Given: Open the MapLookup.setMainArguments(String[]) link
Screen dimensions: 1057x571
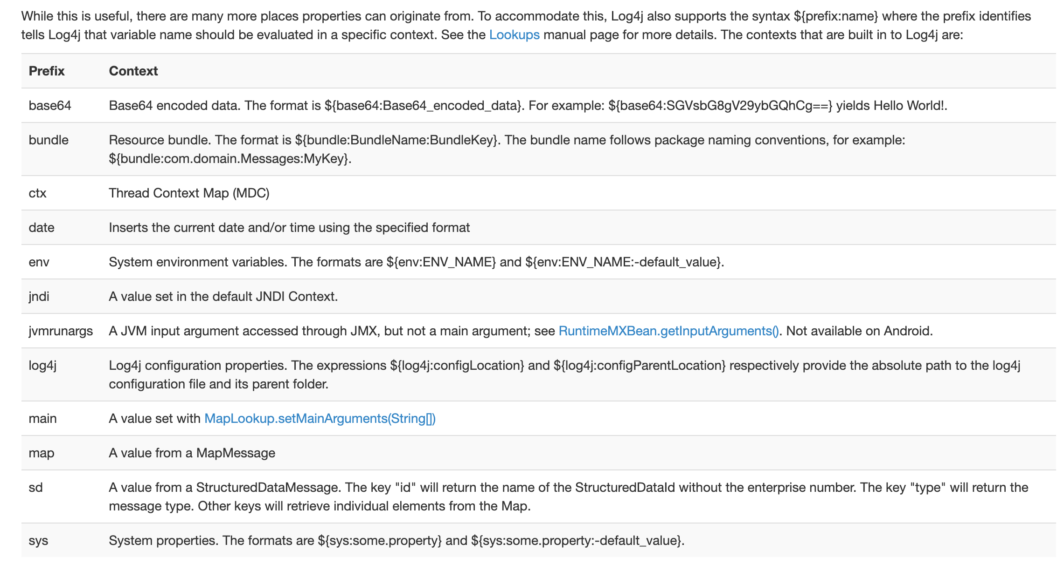Looking at the screenshot, I should (x=320, y=419).
